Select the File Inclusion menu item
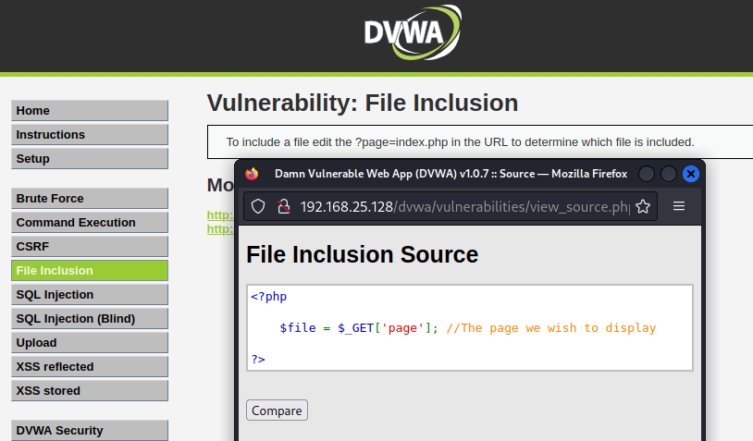The width and height of the screenshot is (753, 441). pyautogui.click(x=90, y=270)
